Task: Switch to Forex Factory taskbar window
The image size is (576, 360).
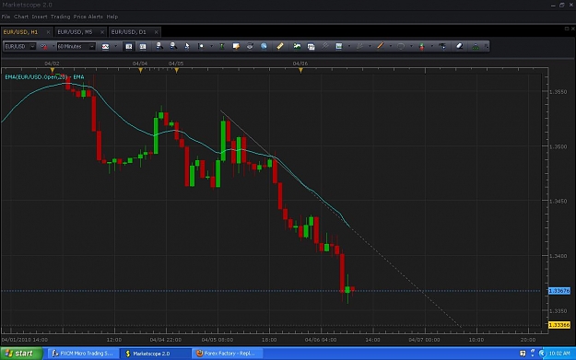Action: point(228,354)
